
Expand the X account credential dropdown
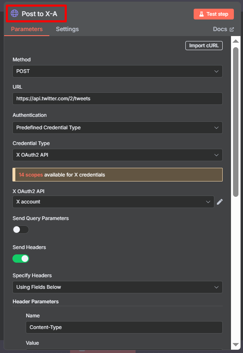[x=113, y=202]
